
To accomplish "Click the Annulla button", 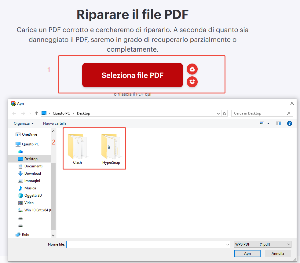I will 278,254.
